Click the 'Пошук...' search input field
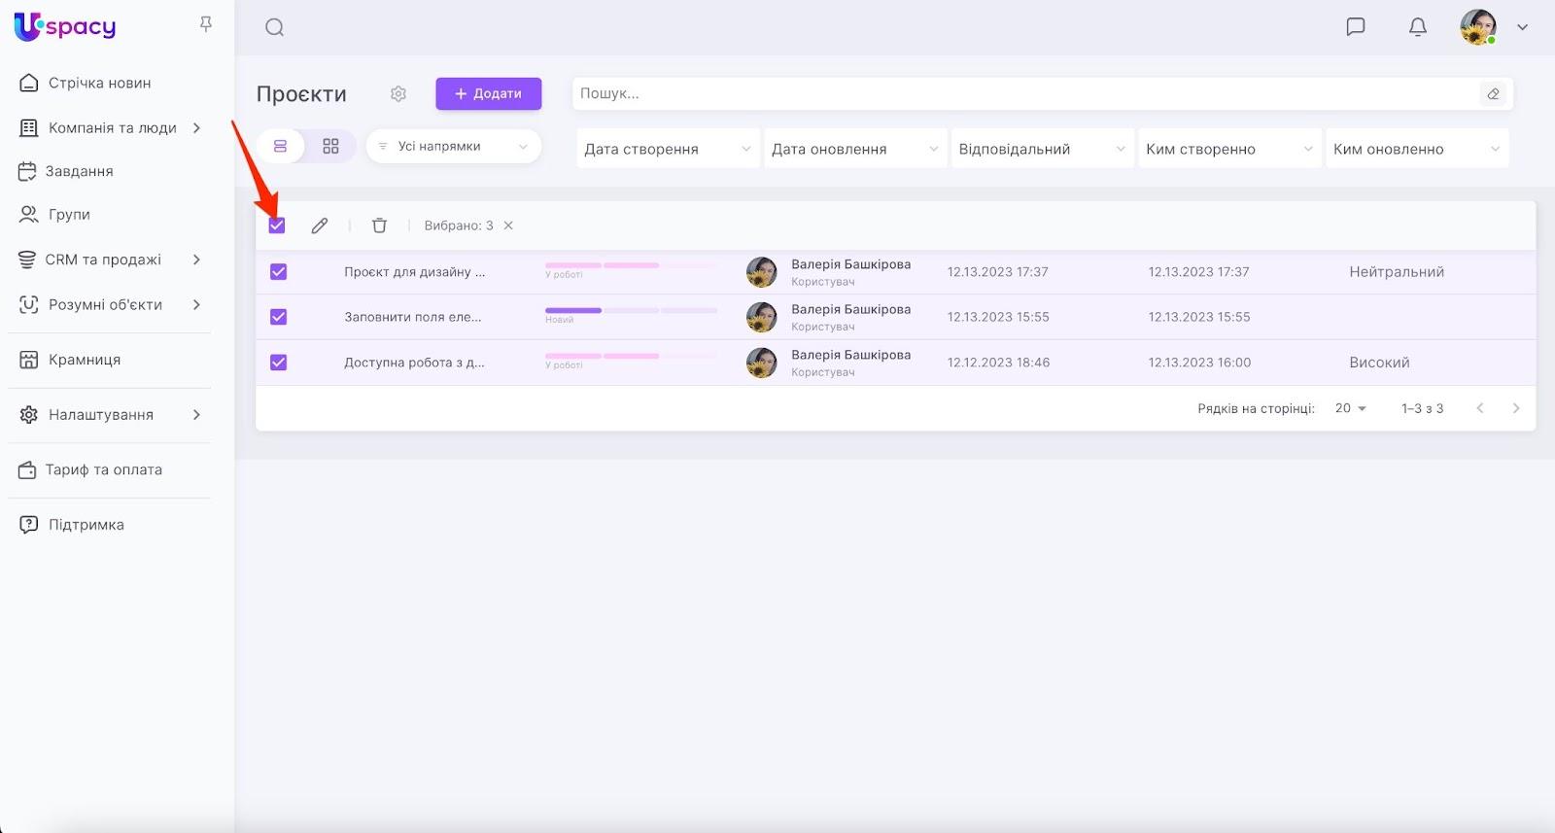 (1020, 94)
